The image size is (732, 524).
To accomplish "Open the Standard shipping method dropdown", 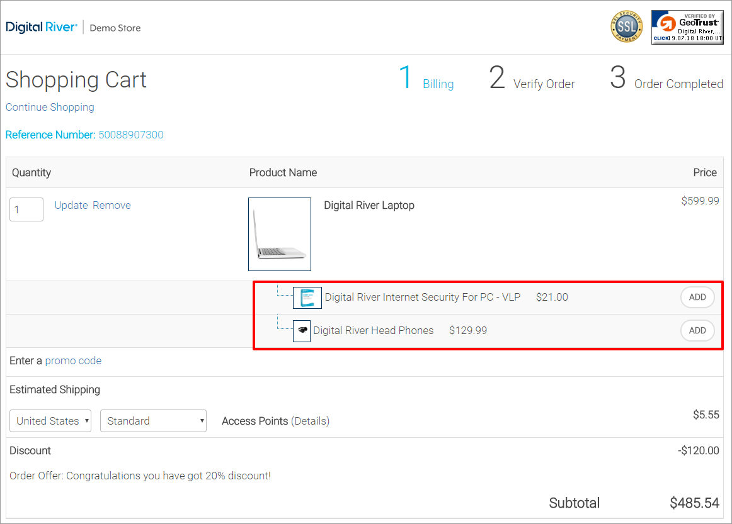I will 153,421.
